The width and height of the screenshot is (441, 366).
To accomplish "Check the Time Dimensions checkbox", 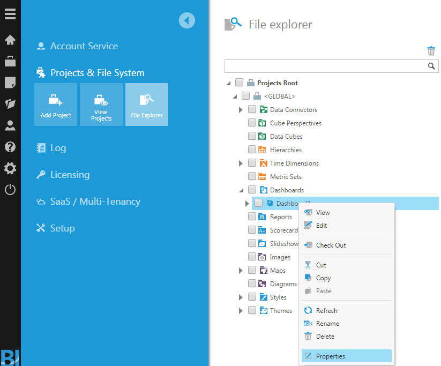I will click(252, 163).
